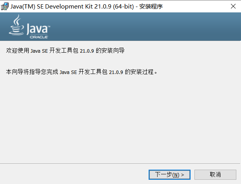Viewport: 241px width, 184px height.
Task: Click the Java coffee cup logo
Action: (16, 25)
